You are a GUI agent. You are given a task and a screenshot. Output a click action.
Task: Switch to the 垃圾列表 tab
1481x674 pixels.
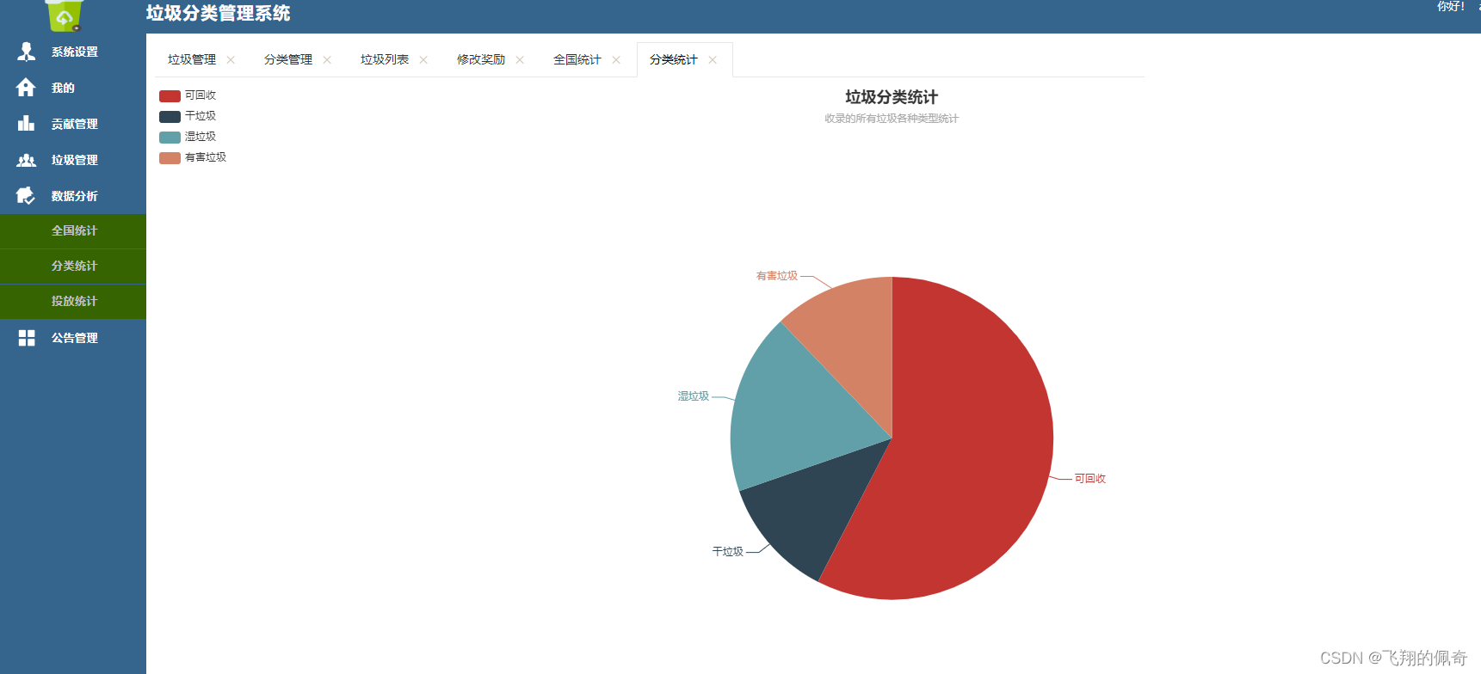(385, 59)
